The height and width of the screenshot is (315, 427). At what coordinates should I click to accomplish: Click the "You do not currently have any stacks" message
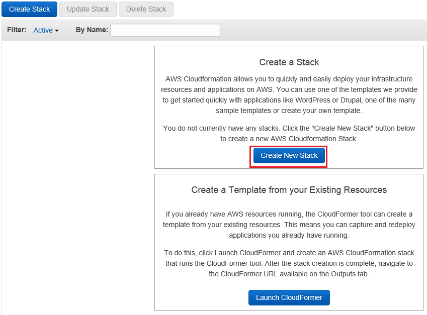coord(289,133)
